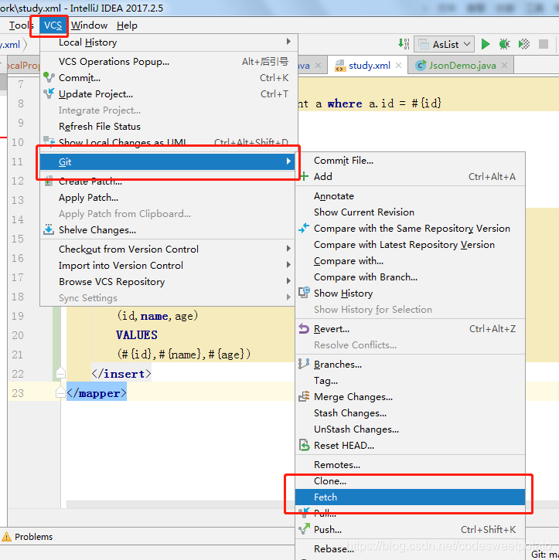Click the green plus Add icon
Viewport: 559px width, 560px height.
tap(304, 176)
